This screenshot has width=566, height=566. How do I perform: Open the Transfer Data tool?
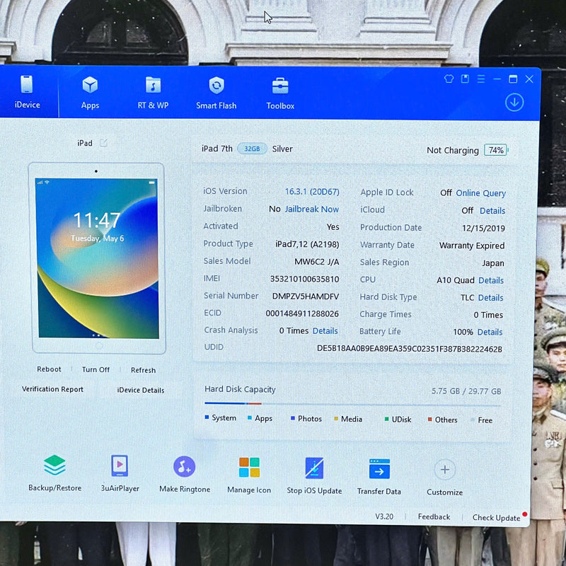click(x=379, y=476)
